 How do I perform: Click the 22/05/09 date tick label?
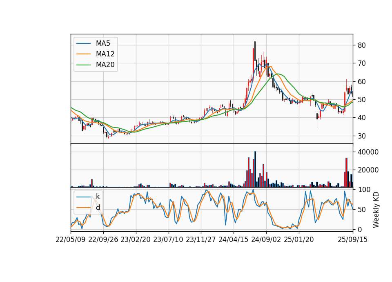pyautogui.click(x=71, y=239)
